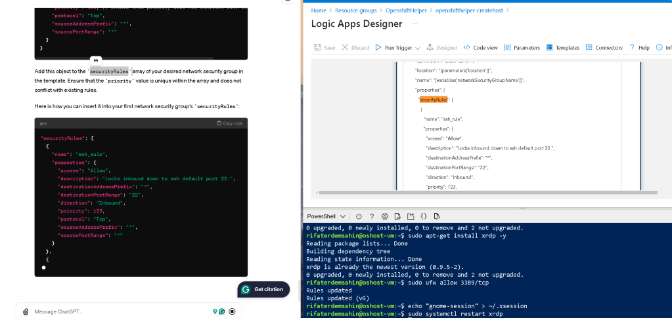Switch to Designer view

[442, 47]
